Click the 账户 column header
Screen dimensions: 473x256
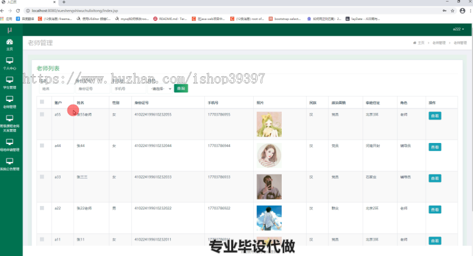(58, 103)
